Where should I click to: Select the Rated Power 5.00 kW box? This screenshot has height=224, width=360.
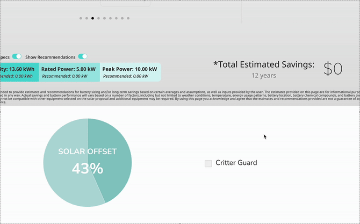tap(69, 72)
